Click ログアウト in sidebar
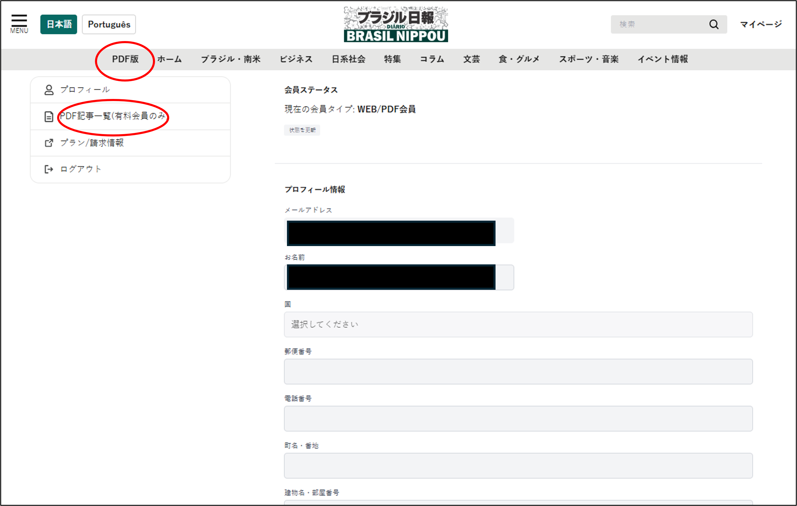Screen dimensions: 797x506 click(x=130, y=169)
